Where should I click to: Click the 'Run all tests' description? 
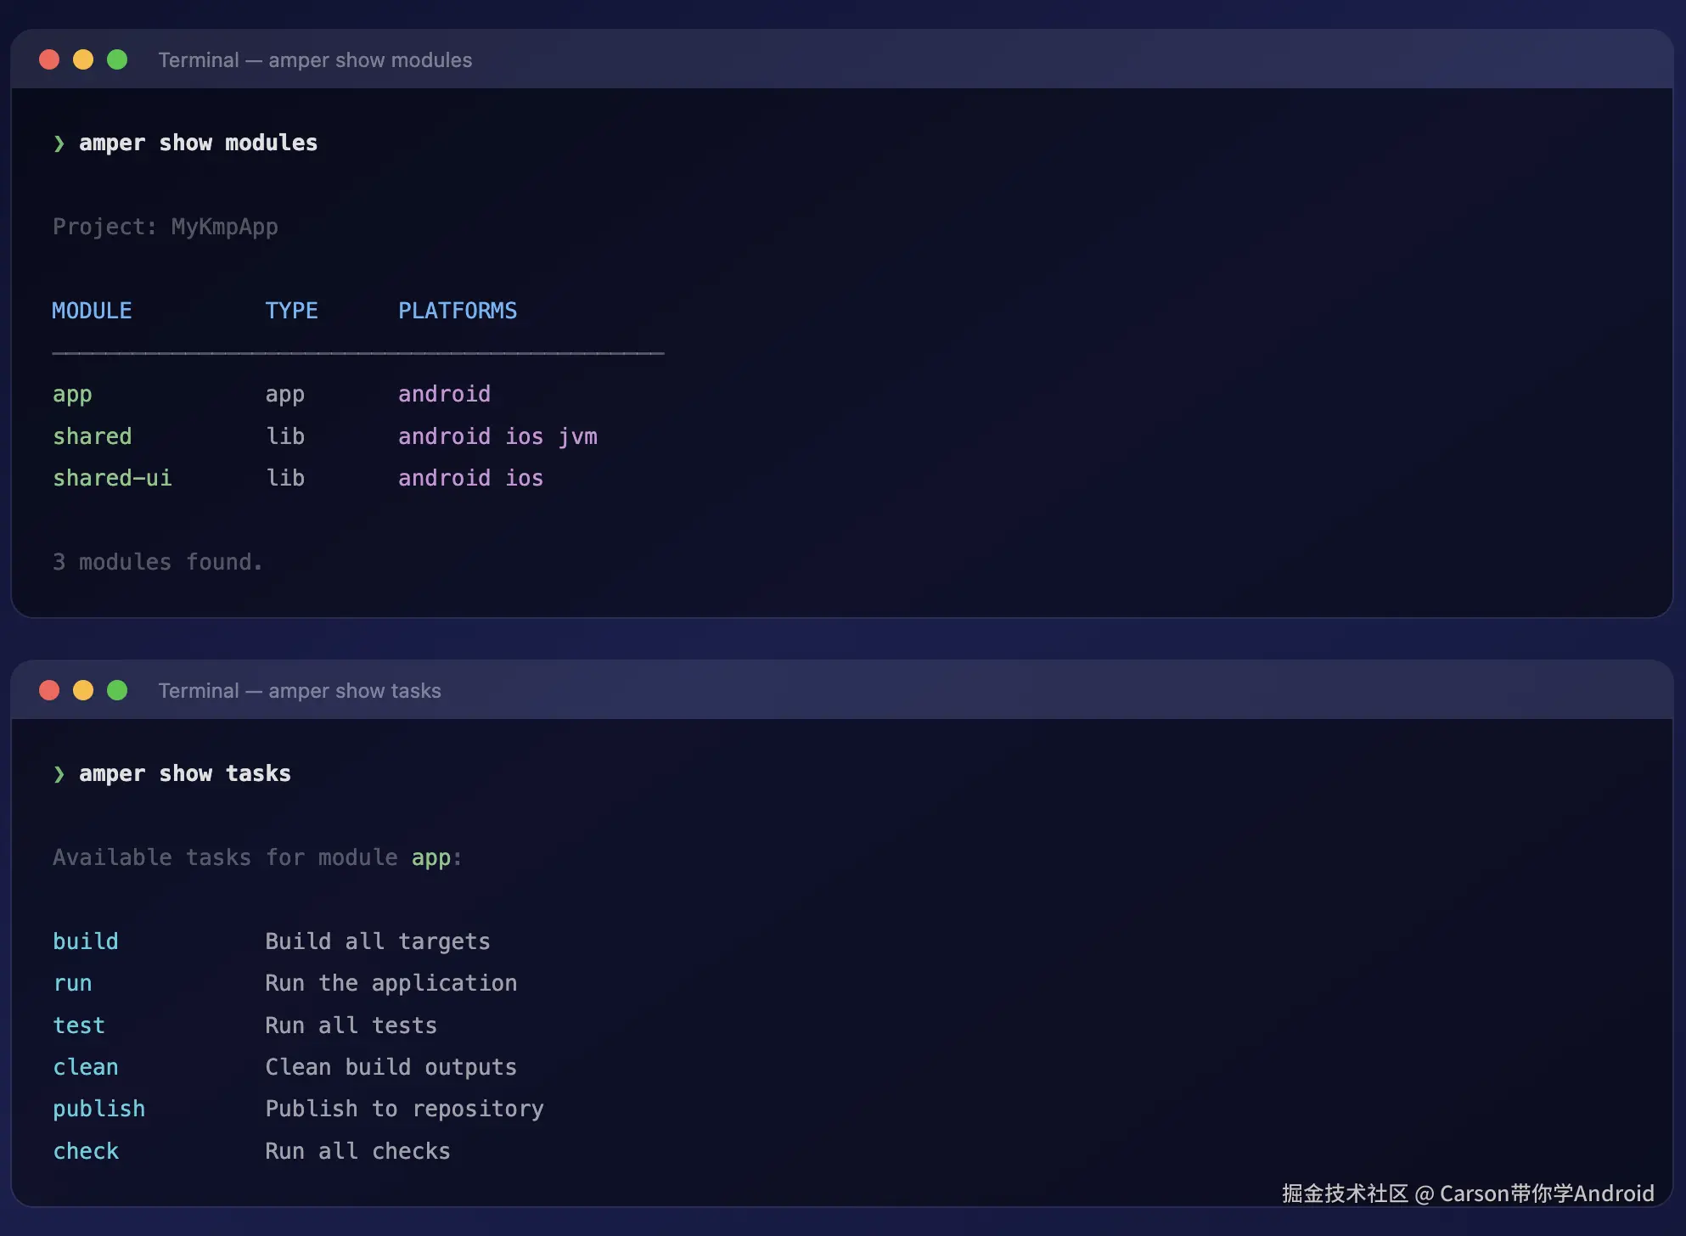[351, 1025]
